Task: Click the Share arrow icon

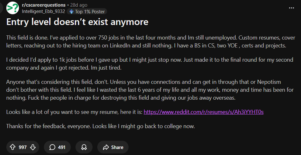Action: pyautogui.click(x=106, y=147)
